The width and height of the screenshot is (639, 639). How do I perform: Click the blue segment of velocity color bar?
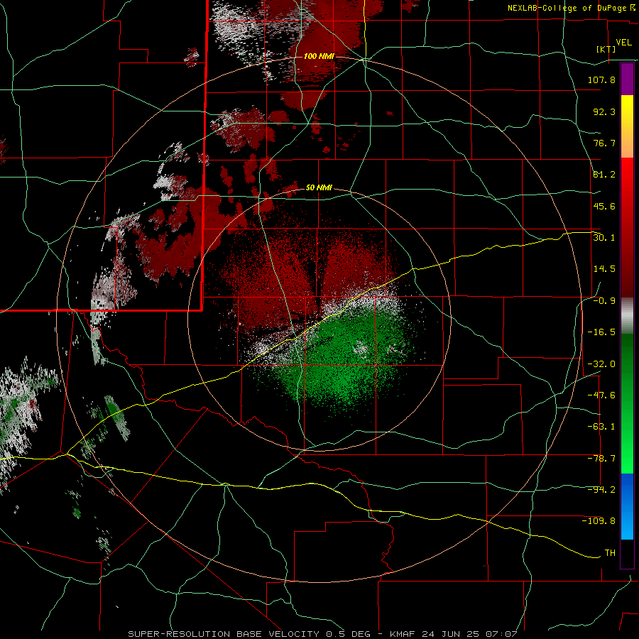627,506
